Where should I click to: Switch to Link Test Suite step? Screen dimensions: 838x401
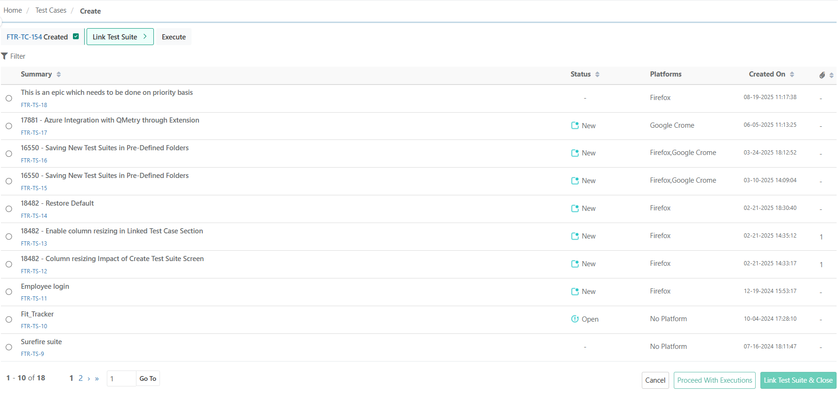(x=120, y=37)
